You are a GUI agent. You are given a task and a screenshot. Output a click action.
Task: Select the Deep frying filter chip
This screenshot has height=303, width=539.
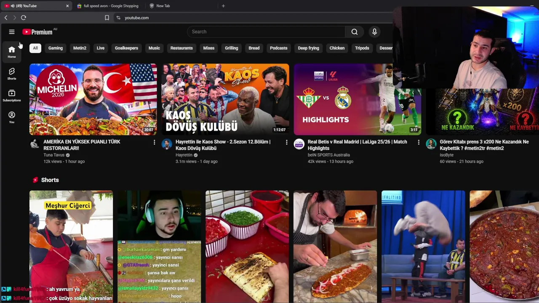[308, 48]
